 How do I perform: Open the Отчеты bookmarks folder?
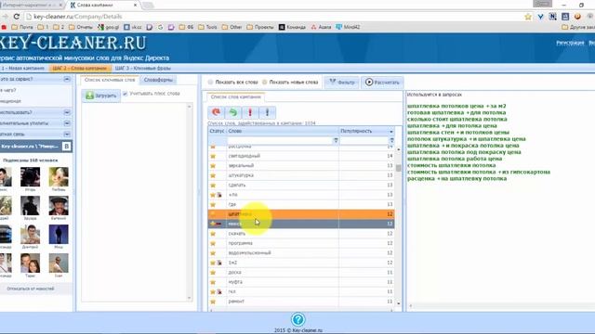[81, 27]
